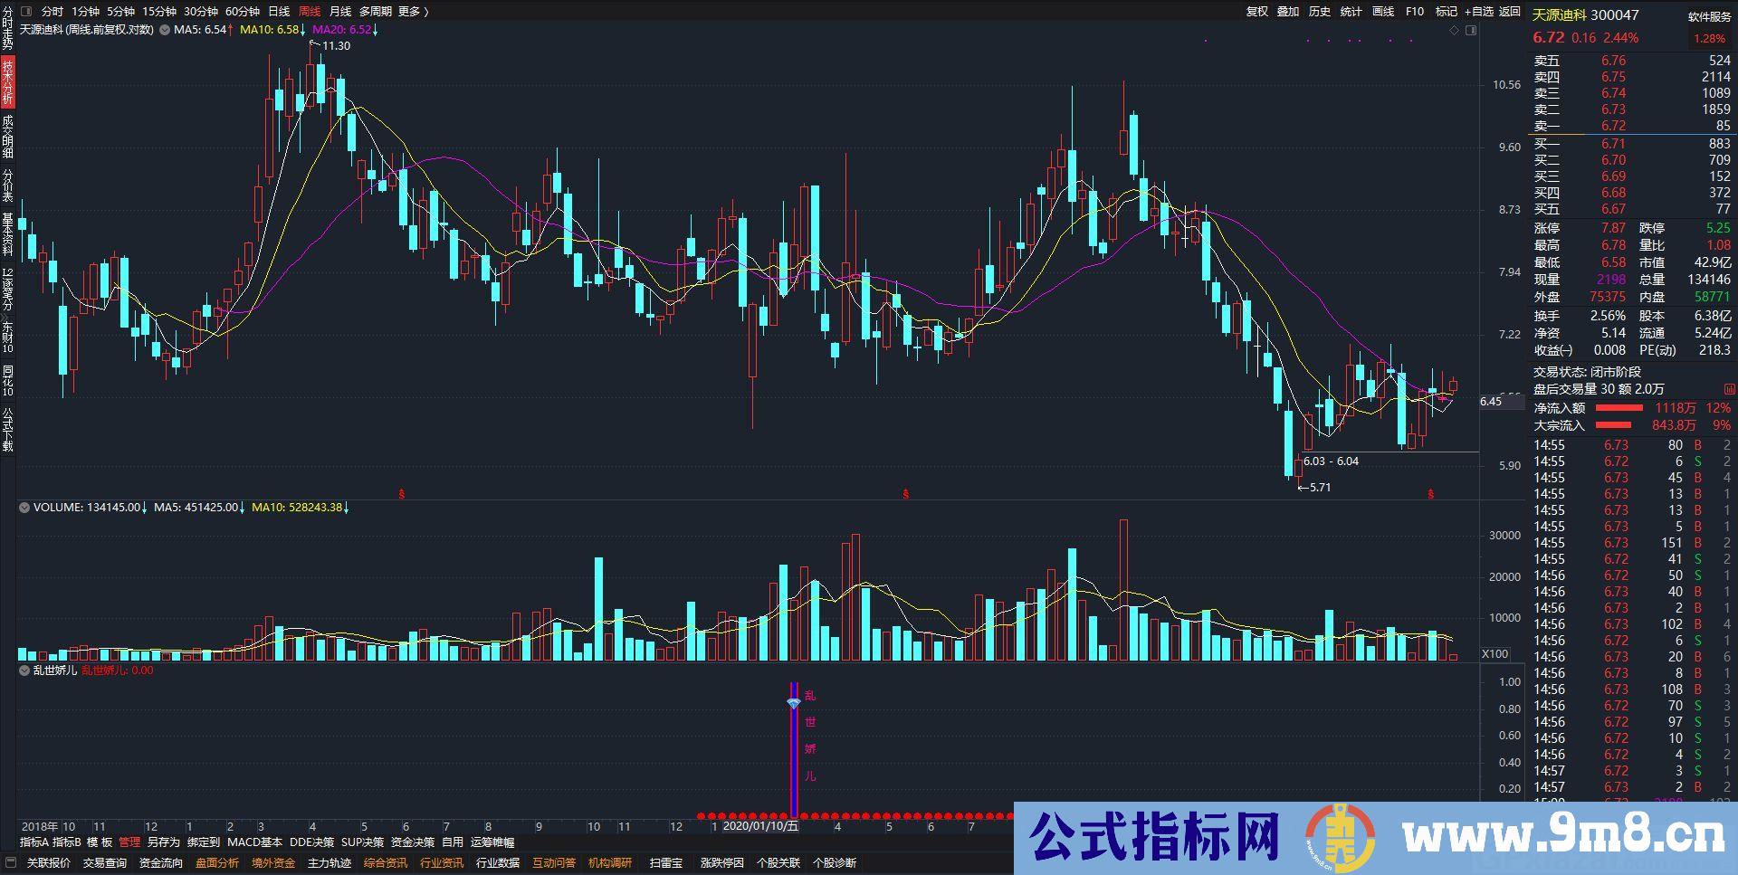Image resolution: width=1738 pixels, height=875 pixels.
Task: Select the 月线 monthly chart
Action: click(340, 11)
